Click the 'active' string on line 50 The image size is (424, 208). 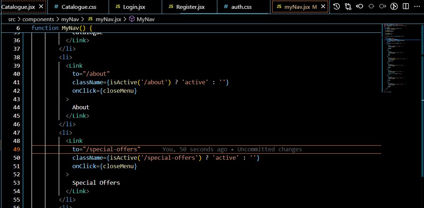(x=226, y=158)
